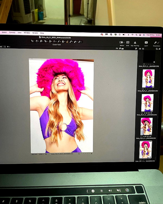The width and height of the screenshot is (163, 204).
Task: Select the orange Erase Mask tool
Action: 67,42
